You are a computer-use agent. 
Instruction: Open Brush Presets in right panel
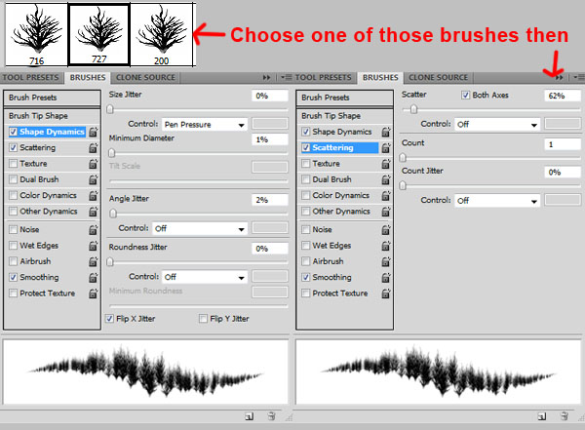[x=345, y=98]
